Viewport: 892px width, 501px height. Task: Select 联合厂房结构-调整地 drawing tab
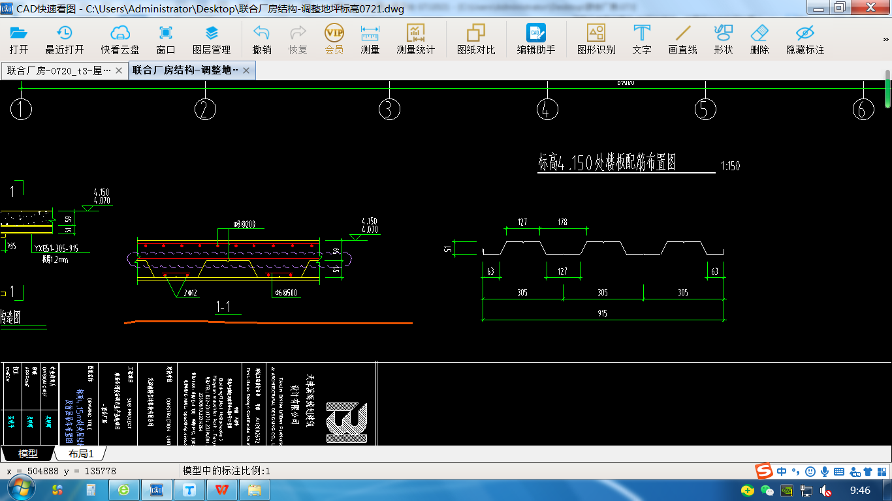[x=185, y=70]
